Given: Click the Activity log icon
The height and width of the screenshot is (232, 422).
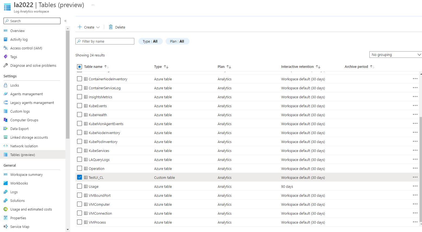Looking at the screenshot, I should click(5, 39).
